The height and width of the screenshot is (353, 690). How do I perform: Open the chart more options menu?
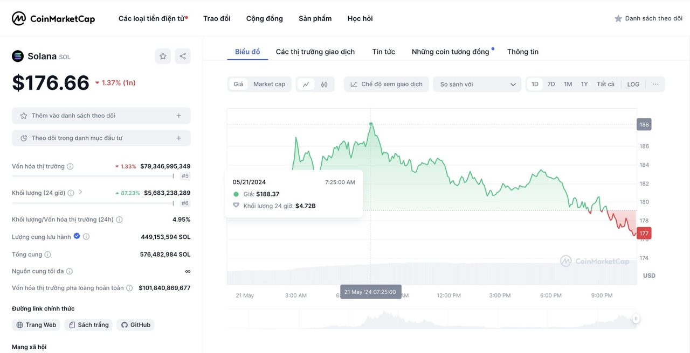(x=655, y=84)
